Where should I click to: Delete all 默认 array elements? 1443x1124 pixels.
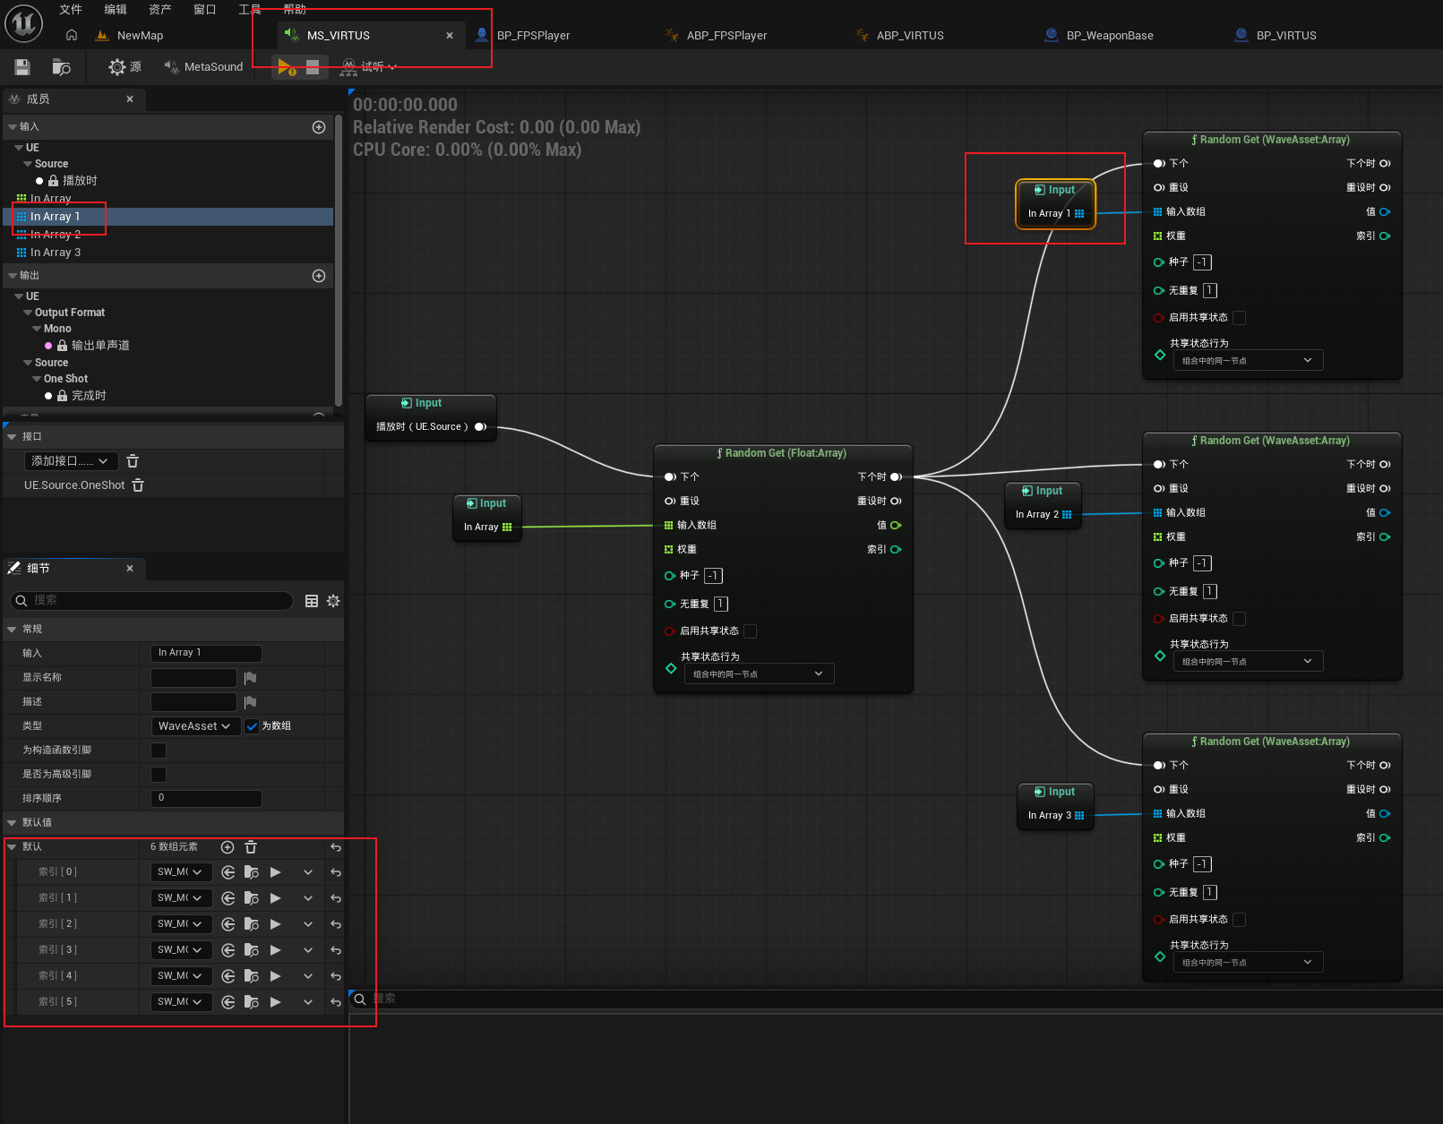point(251,847)
